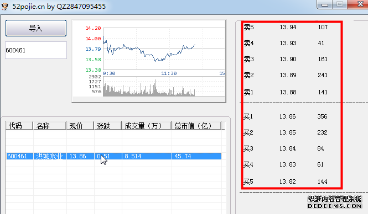The image size is (368, 214).
Task: Minimize the 52pojie.cn window
Action: [x=325, y=4]
